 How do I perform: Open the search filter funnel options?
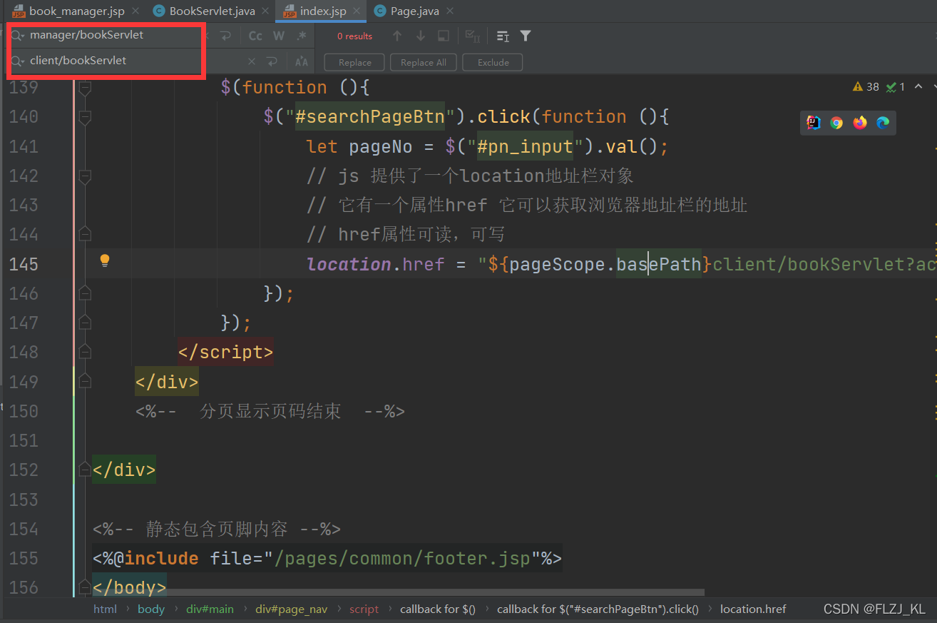pyautogui.click(x=526, y=36)
